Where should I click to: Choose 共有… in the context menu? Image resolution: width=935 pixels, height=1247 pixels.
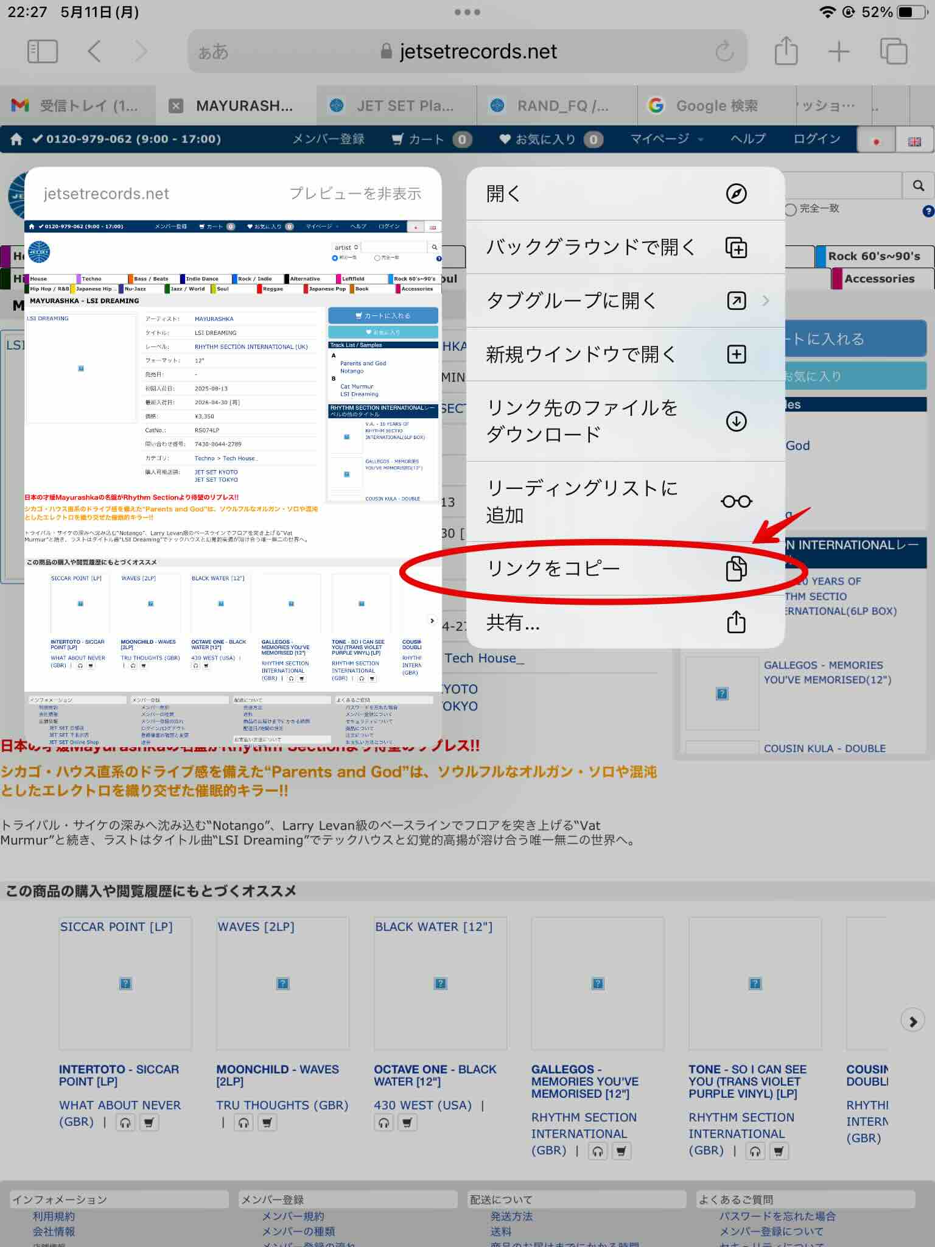tap(625, 622)
